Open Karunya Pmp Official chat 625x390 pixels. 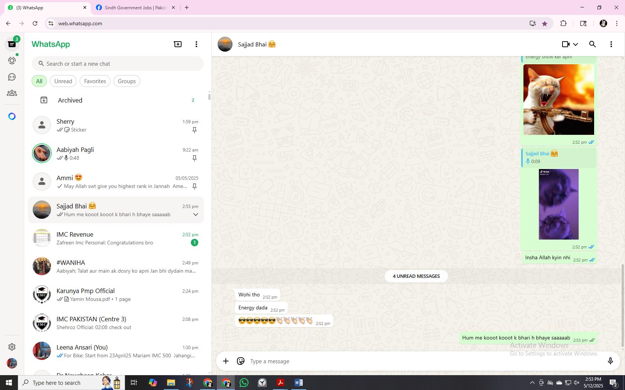click(116, 295)
